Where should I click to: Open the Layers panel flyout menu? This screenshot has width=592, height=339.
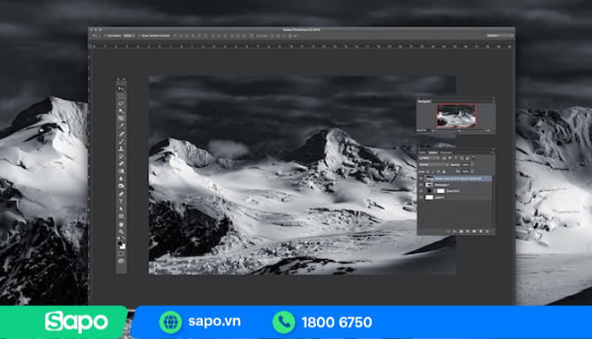[x=493, y=153]
